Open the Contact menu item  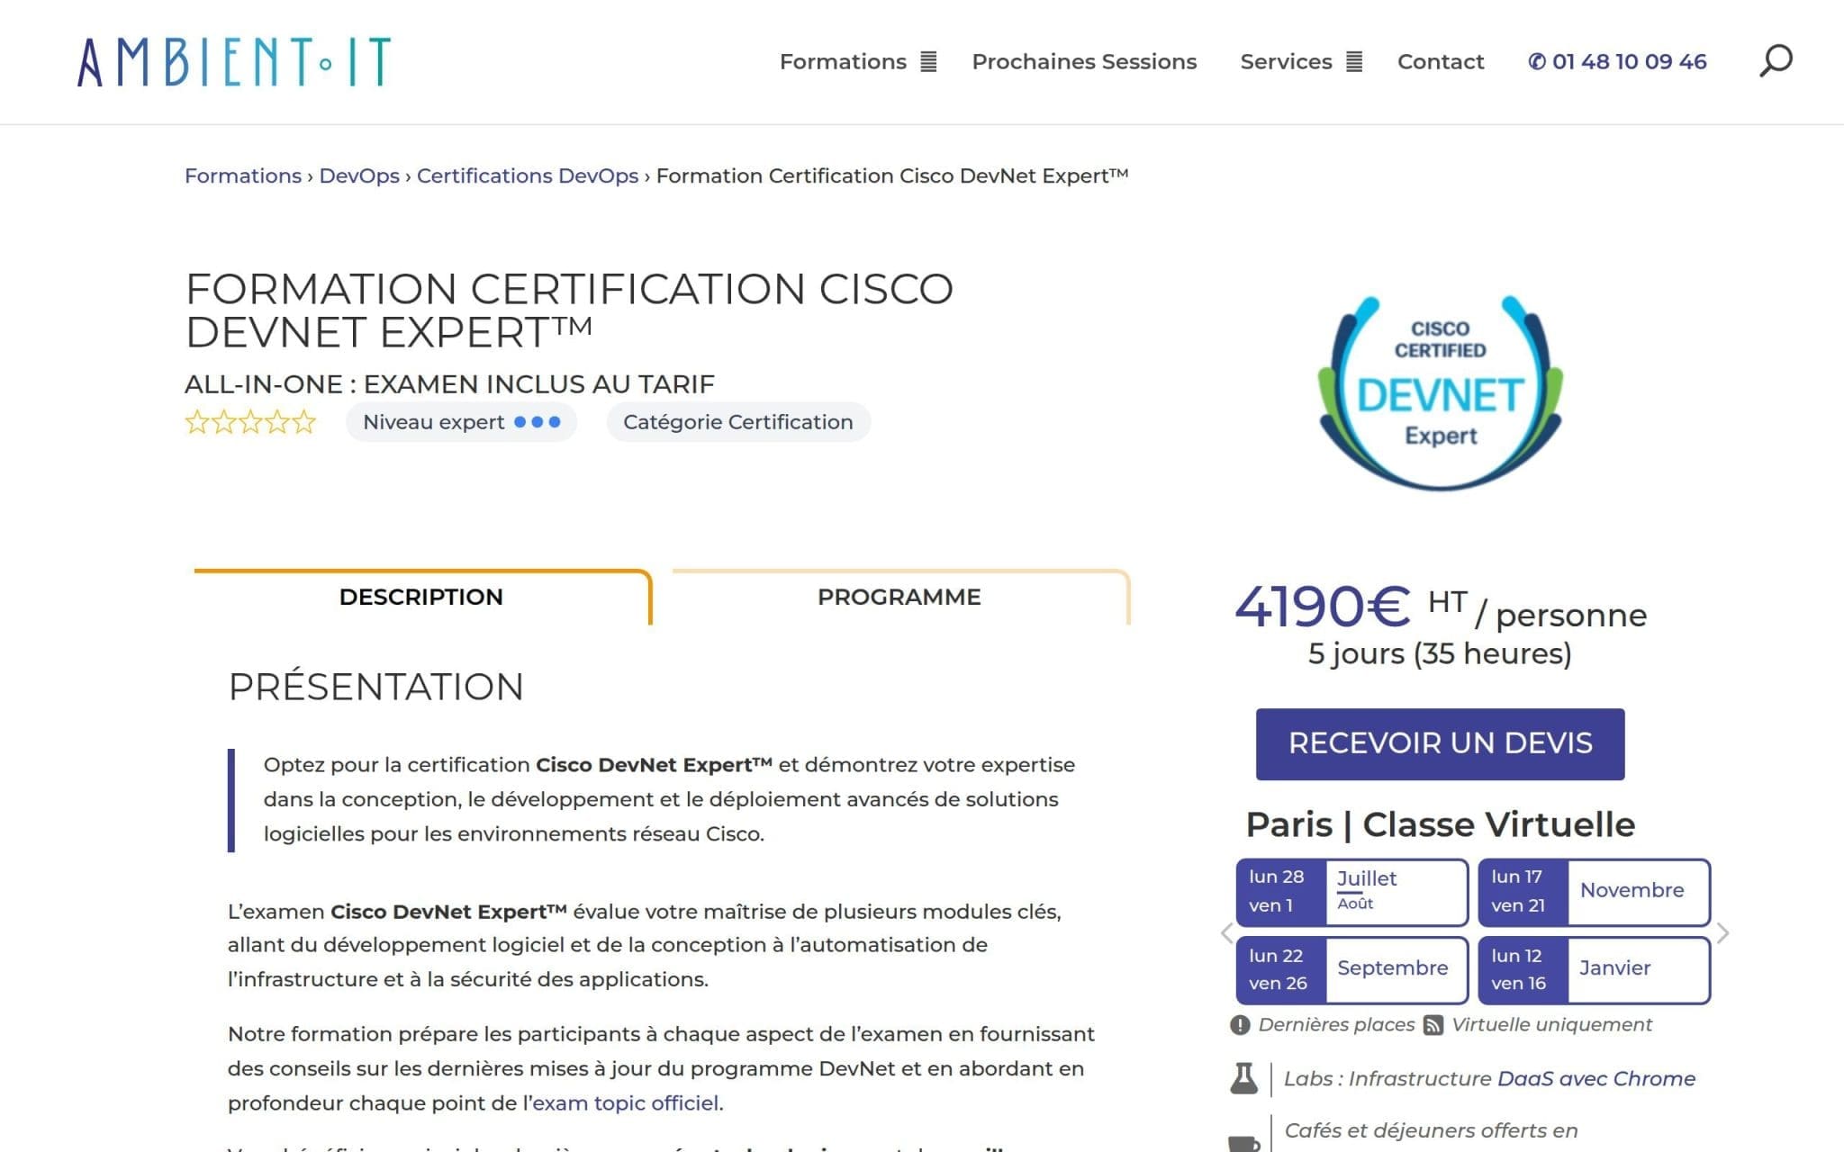(1440, 61)
